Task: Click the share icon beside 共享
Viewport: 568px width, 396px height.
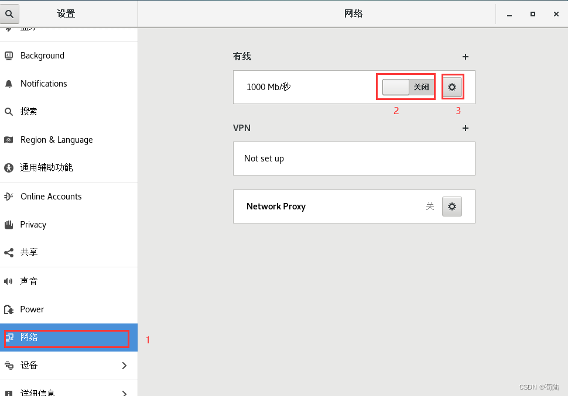Action: click(9, 253)
